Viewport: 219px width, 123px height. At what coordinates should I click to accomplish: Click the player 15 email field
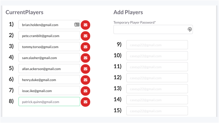(157, 111)
